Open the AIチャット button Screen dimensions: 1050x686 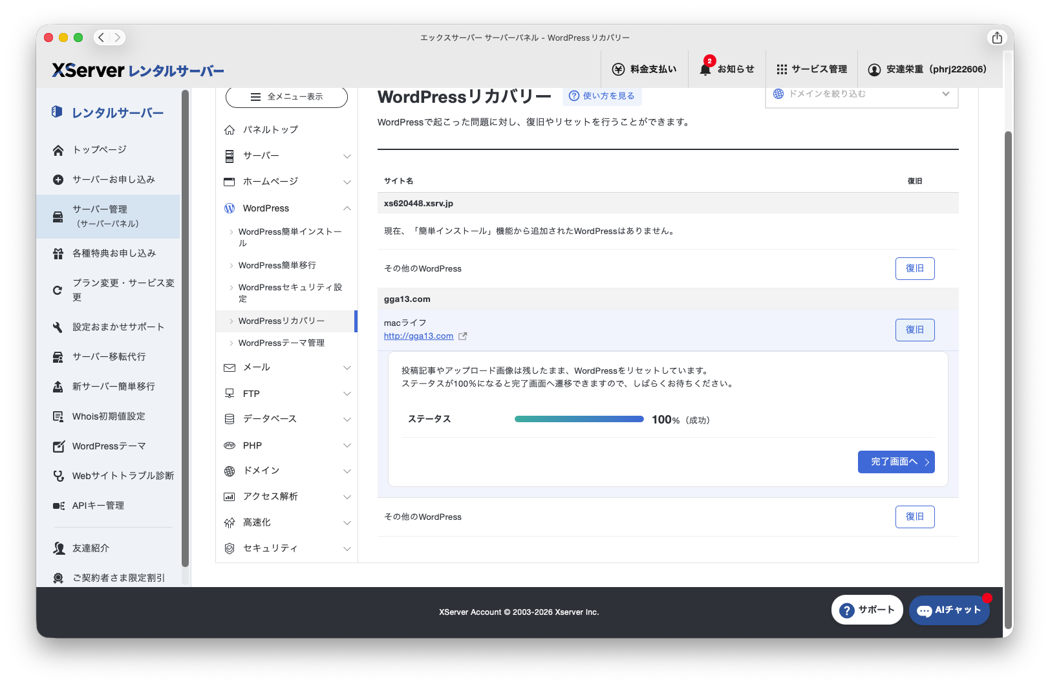(949, 610)
